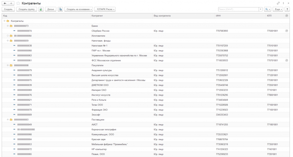
Task: Select Мебельная фабрика "Проммебель" row
Action: (x=146, y=144)
